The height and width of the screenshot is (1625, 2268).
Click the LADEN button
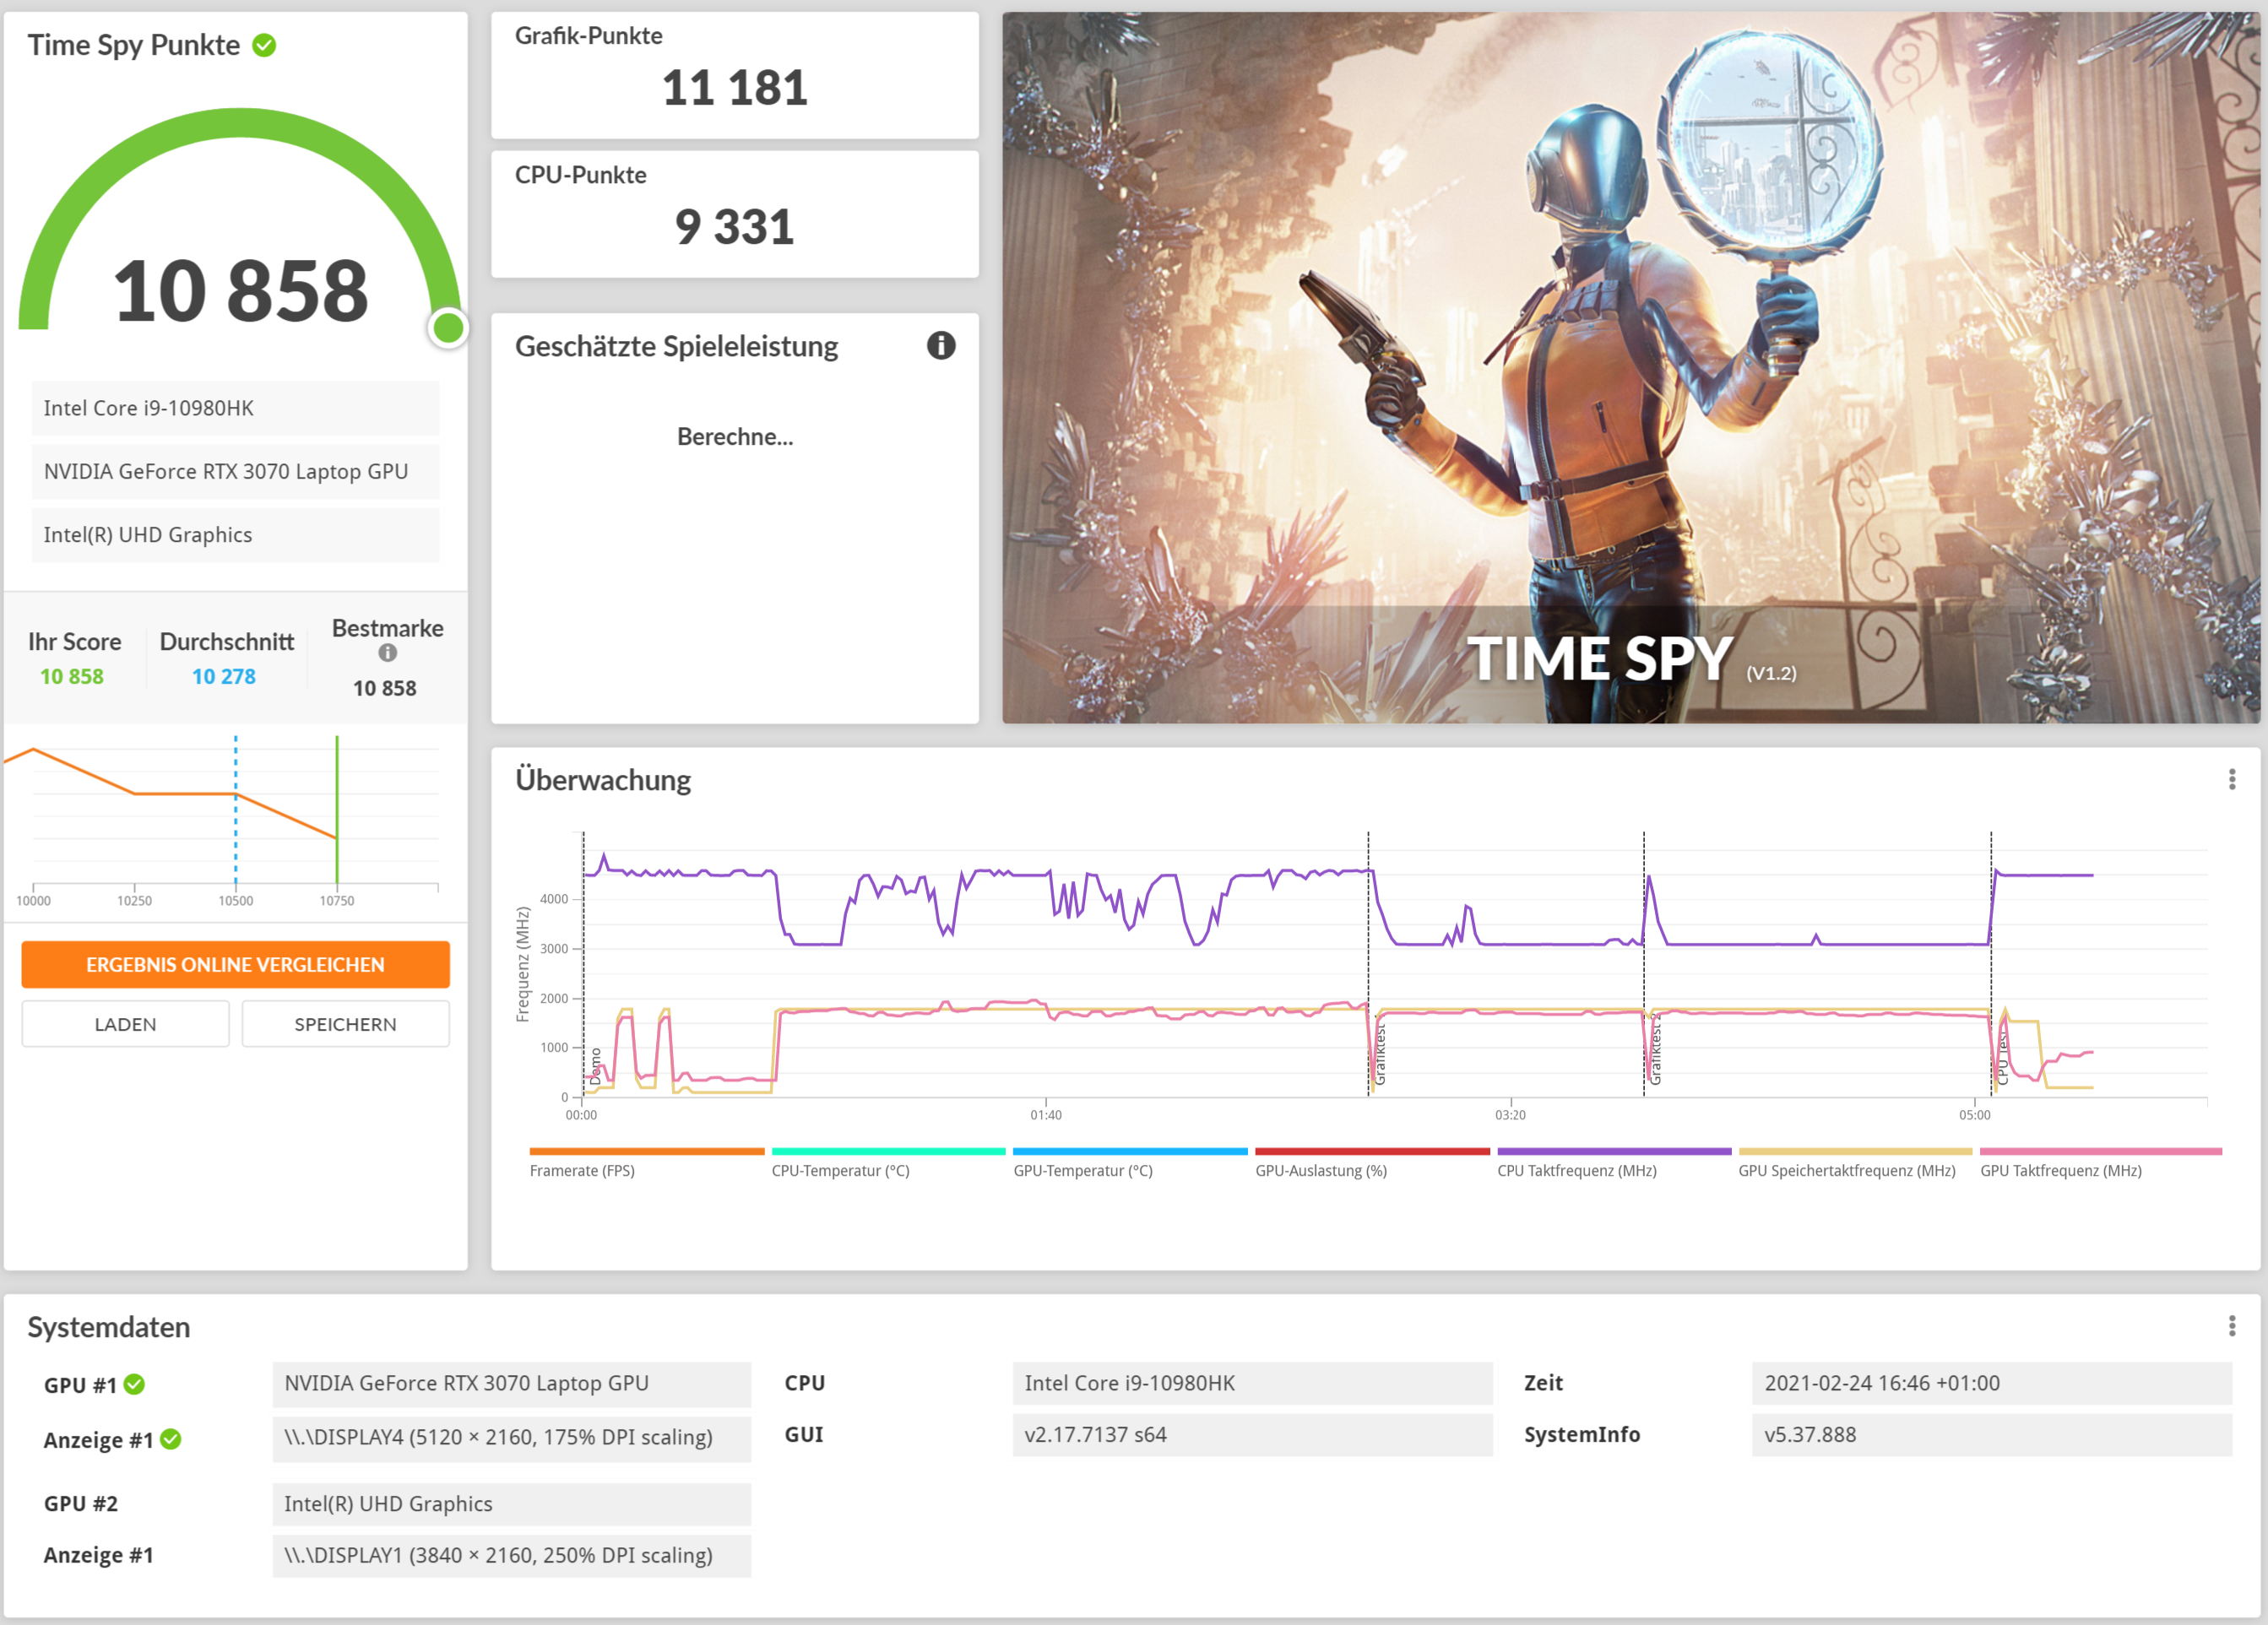point(126,1024)
